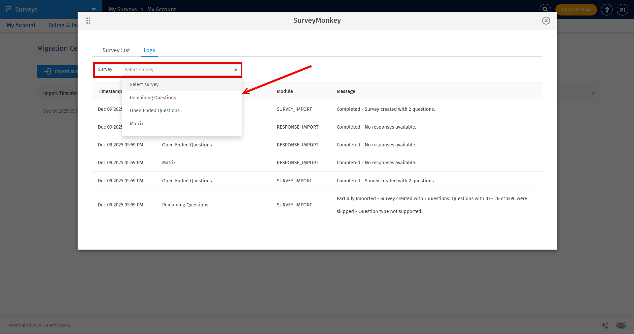634x334 pixels.
Task: Switch to the Survey List tab
Action: (x=116, y=50)
